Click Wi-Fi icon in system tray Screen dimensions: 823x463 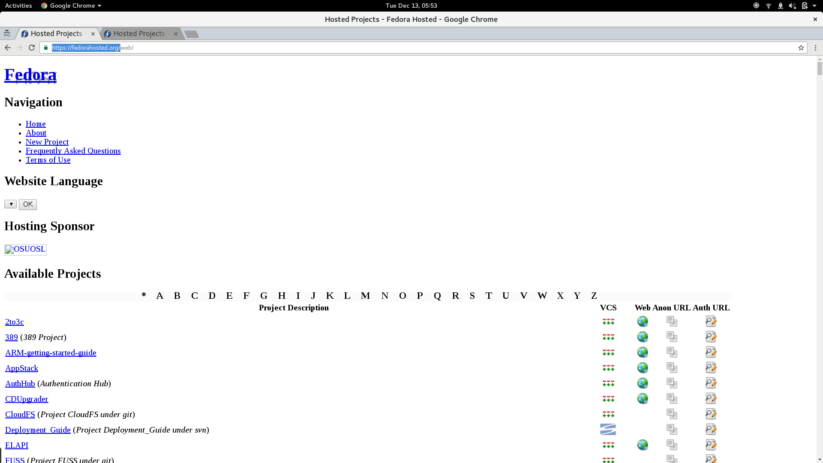[769, 6]
